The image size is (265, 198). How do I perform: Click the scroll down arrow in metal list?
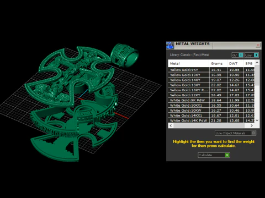point(257,120)
